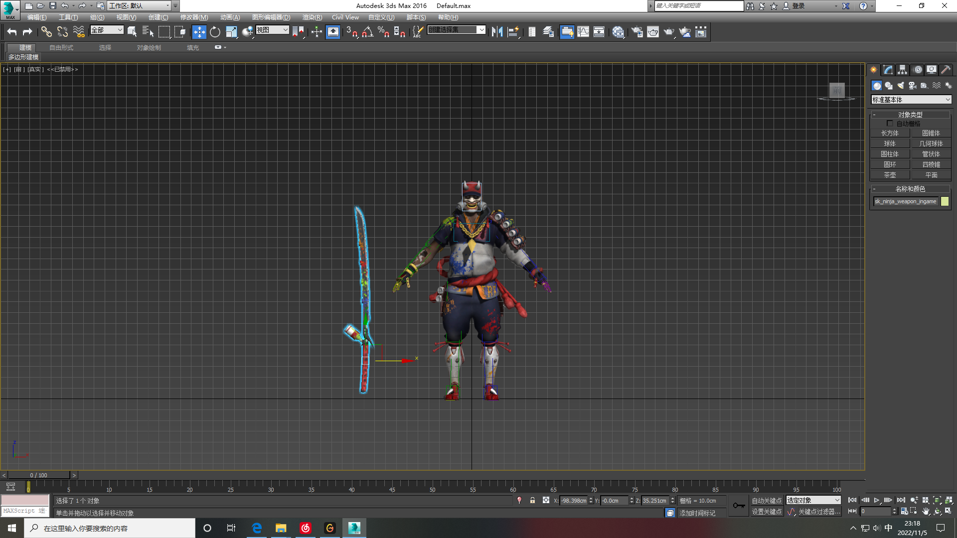Click the 几何球体 primitive button
This screenshot has height=538, width=957.
coord(931,143)
